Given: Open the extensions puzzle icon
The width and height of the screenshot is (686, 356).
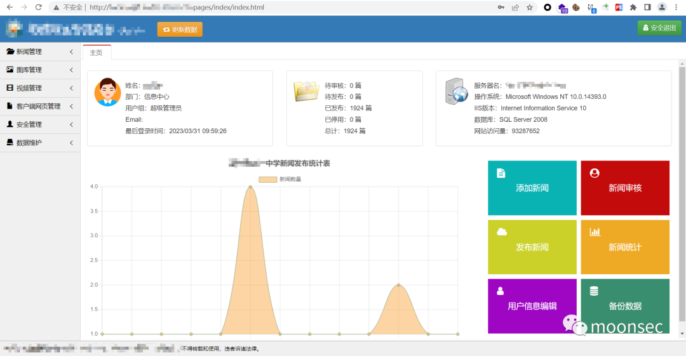Looking at the screenshot, I should (x=633, y=8).
